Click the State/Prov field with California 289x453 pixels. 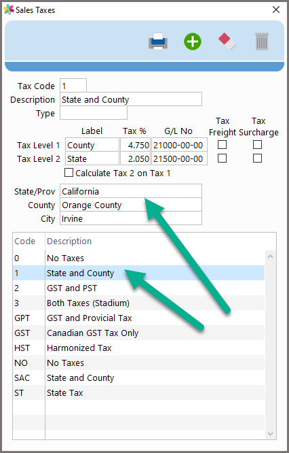coord(131,191)
